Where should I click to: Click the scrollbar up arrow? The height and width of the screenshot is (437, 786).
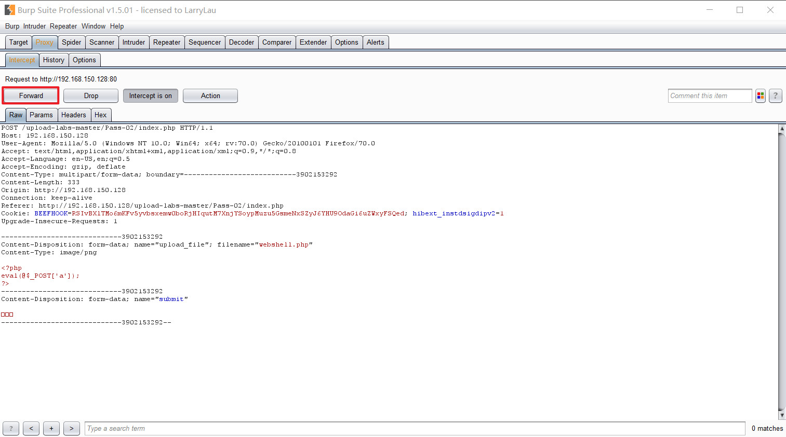tap(782, 128)
